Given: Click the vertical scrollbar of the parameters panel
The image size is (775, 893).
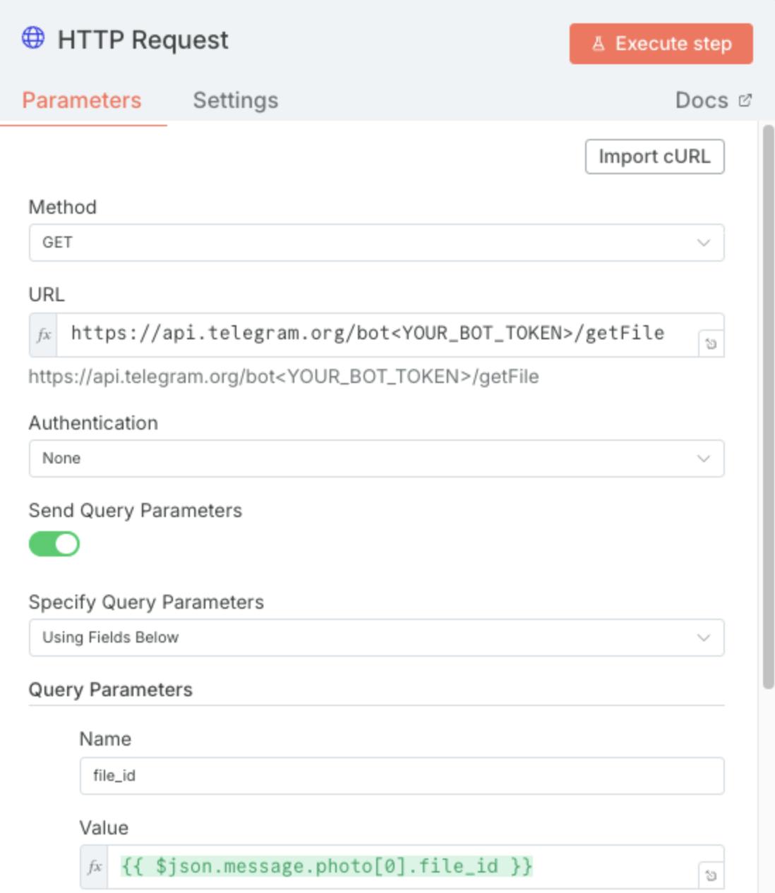Looking at the screenshot, I should coord(768,406).
